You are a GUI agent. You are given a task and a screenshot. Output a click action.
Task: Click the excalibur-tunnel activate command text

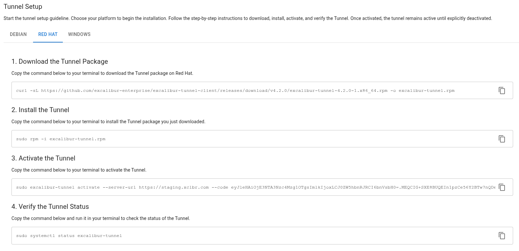255,187
